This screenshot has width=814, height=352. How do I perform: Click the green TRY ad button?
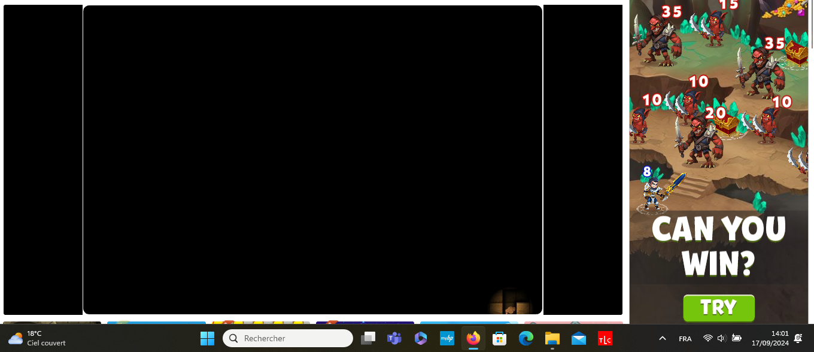719,308
